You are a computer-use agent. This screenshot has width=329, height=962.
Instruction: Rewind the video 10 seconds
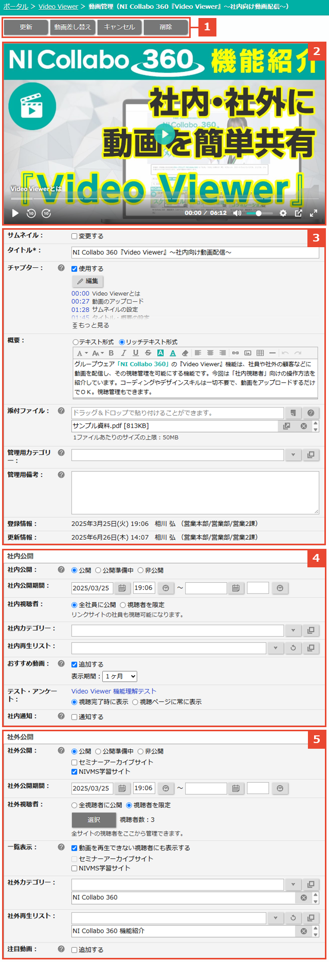coord(31,213)
